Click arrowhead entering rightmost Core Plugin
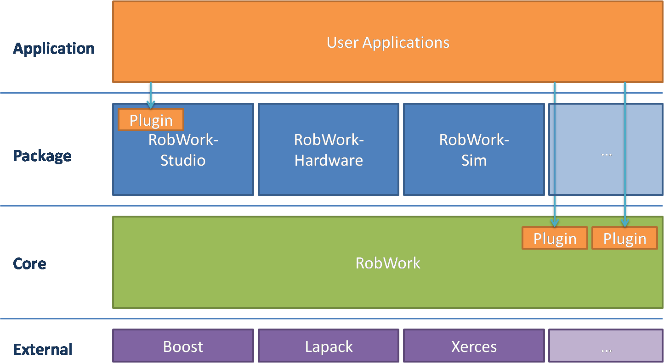 624,223
